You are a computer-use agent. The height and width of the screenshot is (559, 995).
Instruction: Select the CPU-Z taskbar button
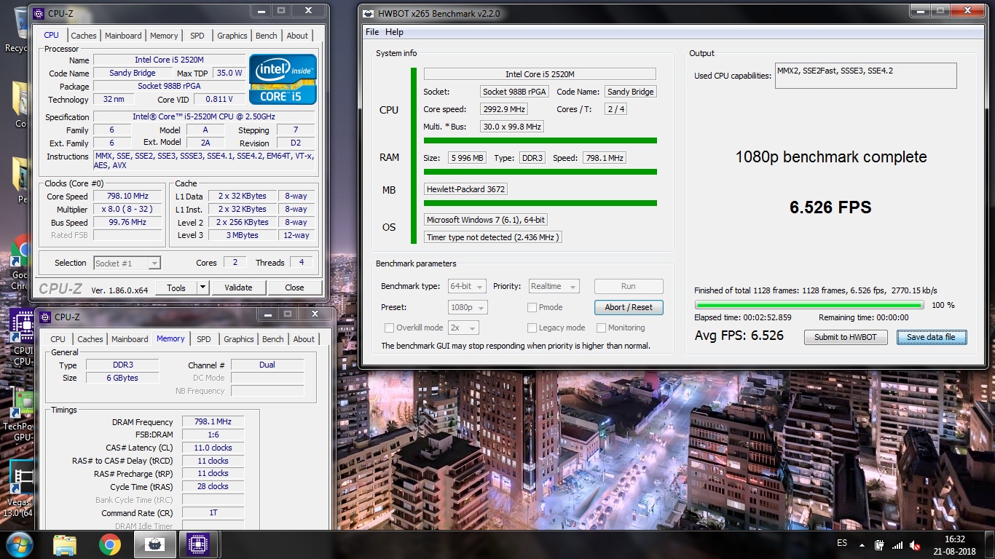(x=199, y=544)
